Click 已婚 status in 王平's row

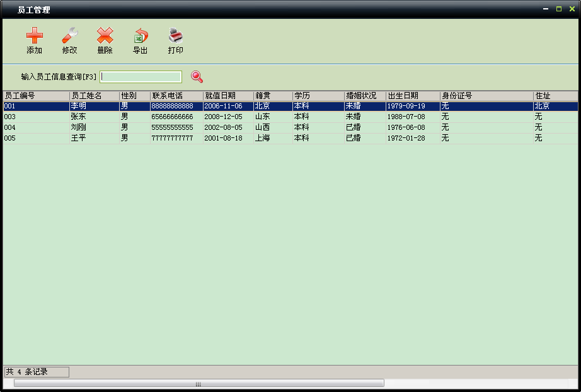click(353, 138)
